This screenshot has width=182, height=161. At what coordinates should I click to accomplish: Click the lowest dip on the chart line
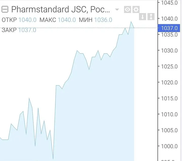pos(53,159)
